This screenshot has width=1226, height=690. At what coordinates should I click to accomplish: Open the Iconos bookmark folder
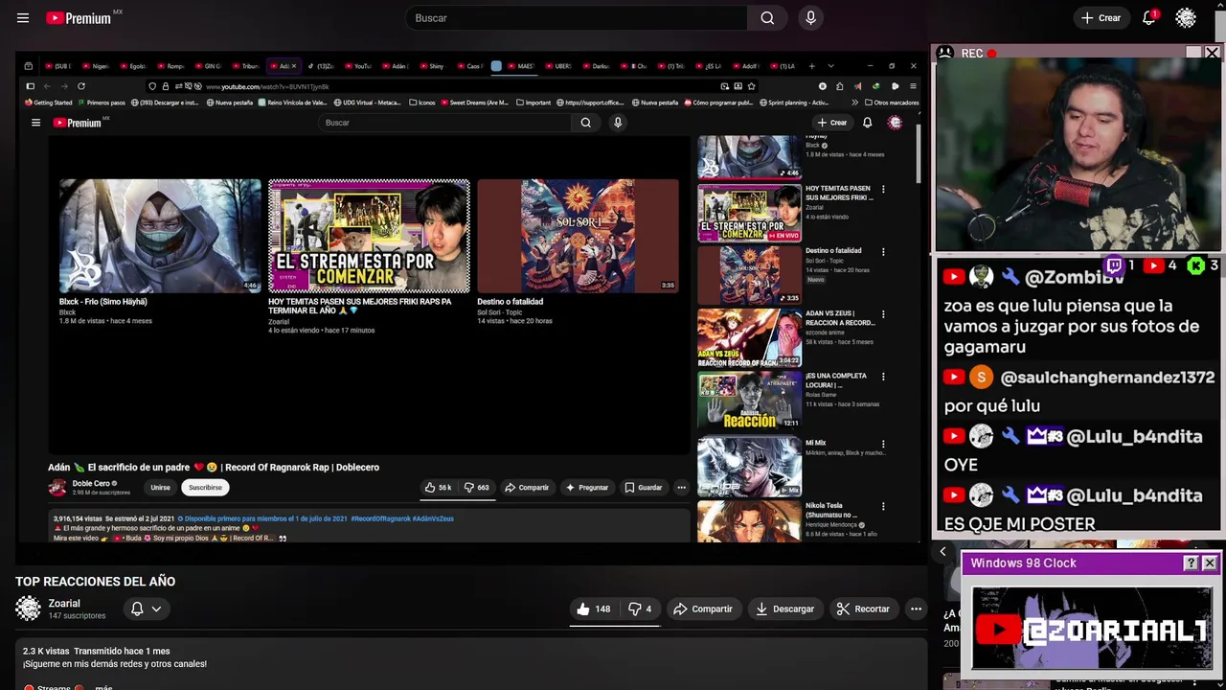pos(422,103)
